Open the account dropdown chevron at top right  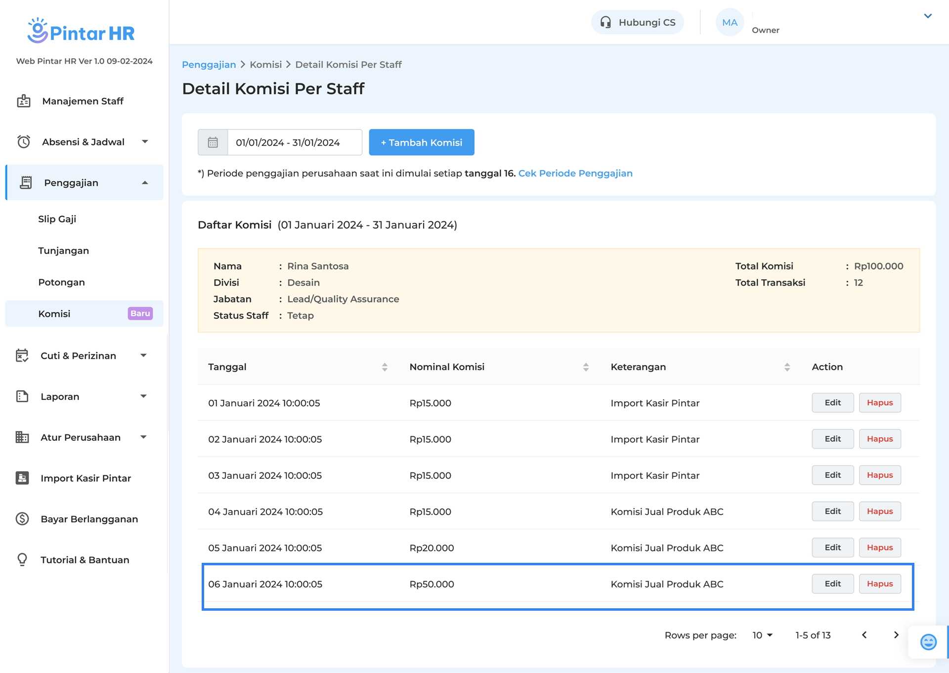click(x=928, y=16)
